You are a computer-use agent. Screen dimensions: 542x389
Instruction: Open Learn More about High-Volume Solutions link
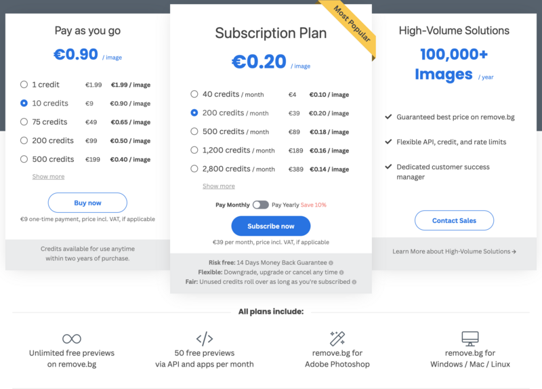point(454,251)
